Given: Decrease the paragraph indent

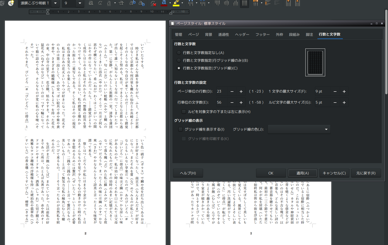Looking at the screenshot, I should (297, 3).
